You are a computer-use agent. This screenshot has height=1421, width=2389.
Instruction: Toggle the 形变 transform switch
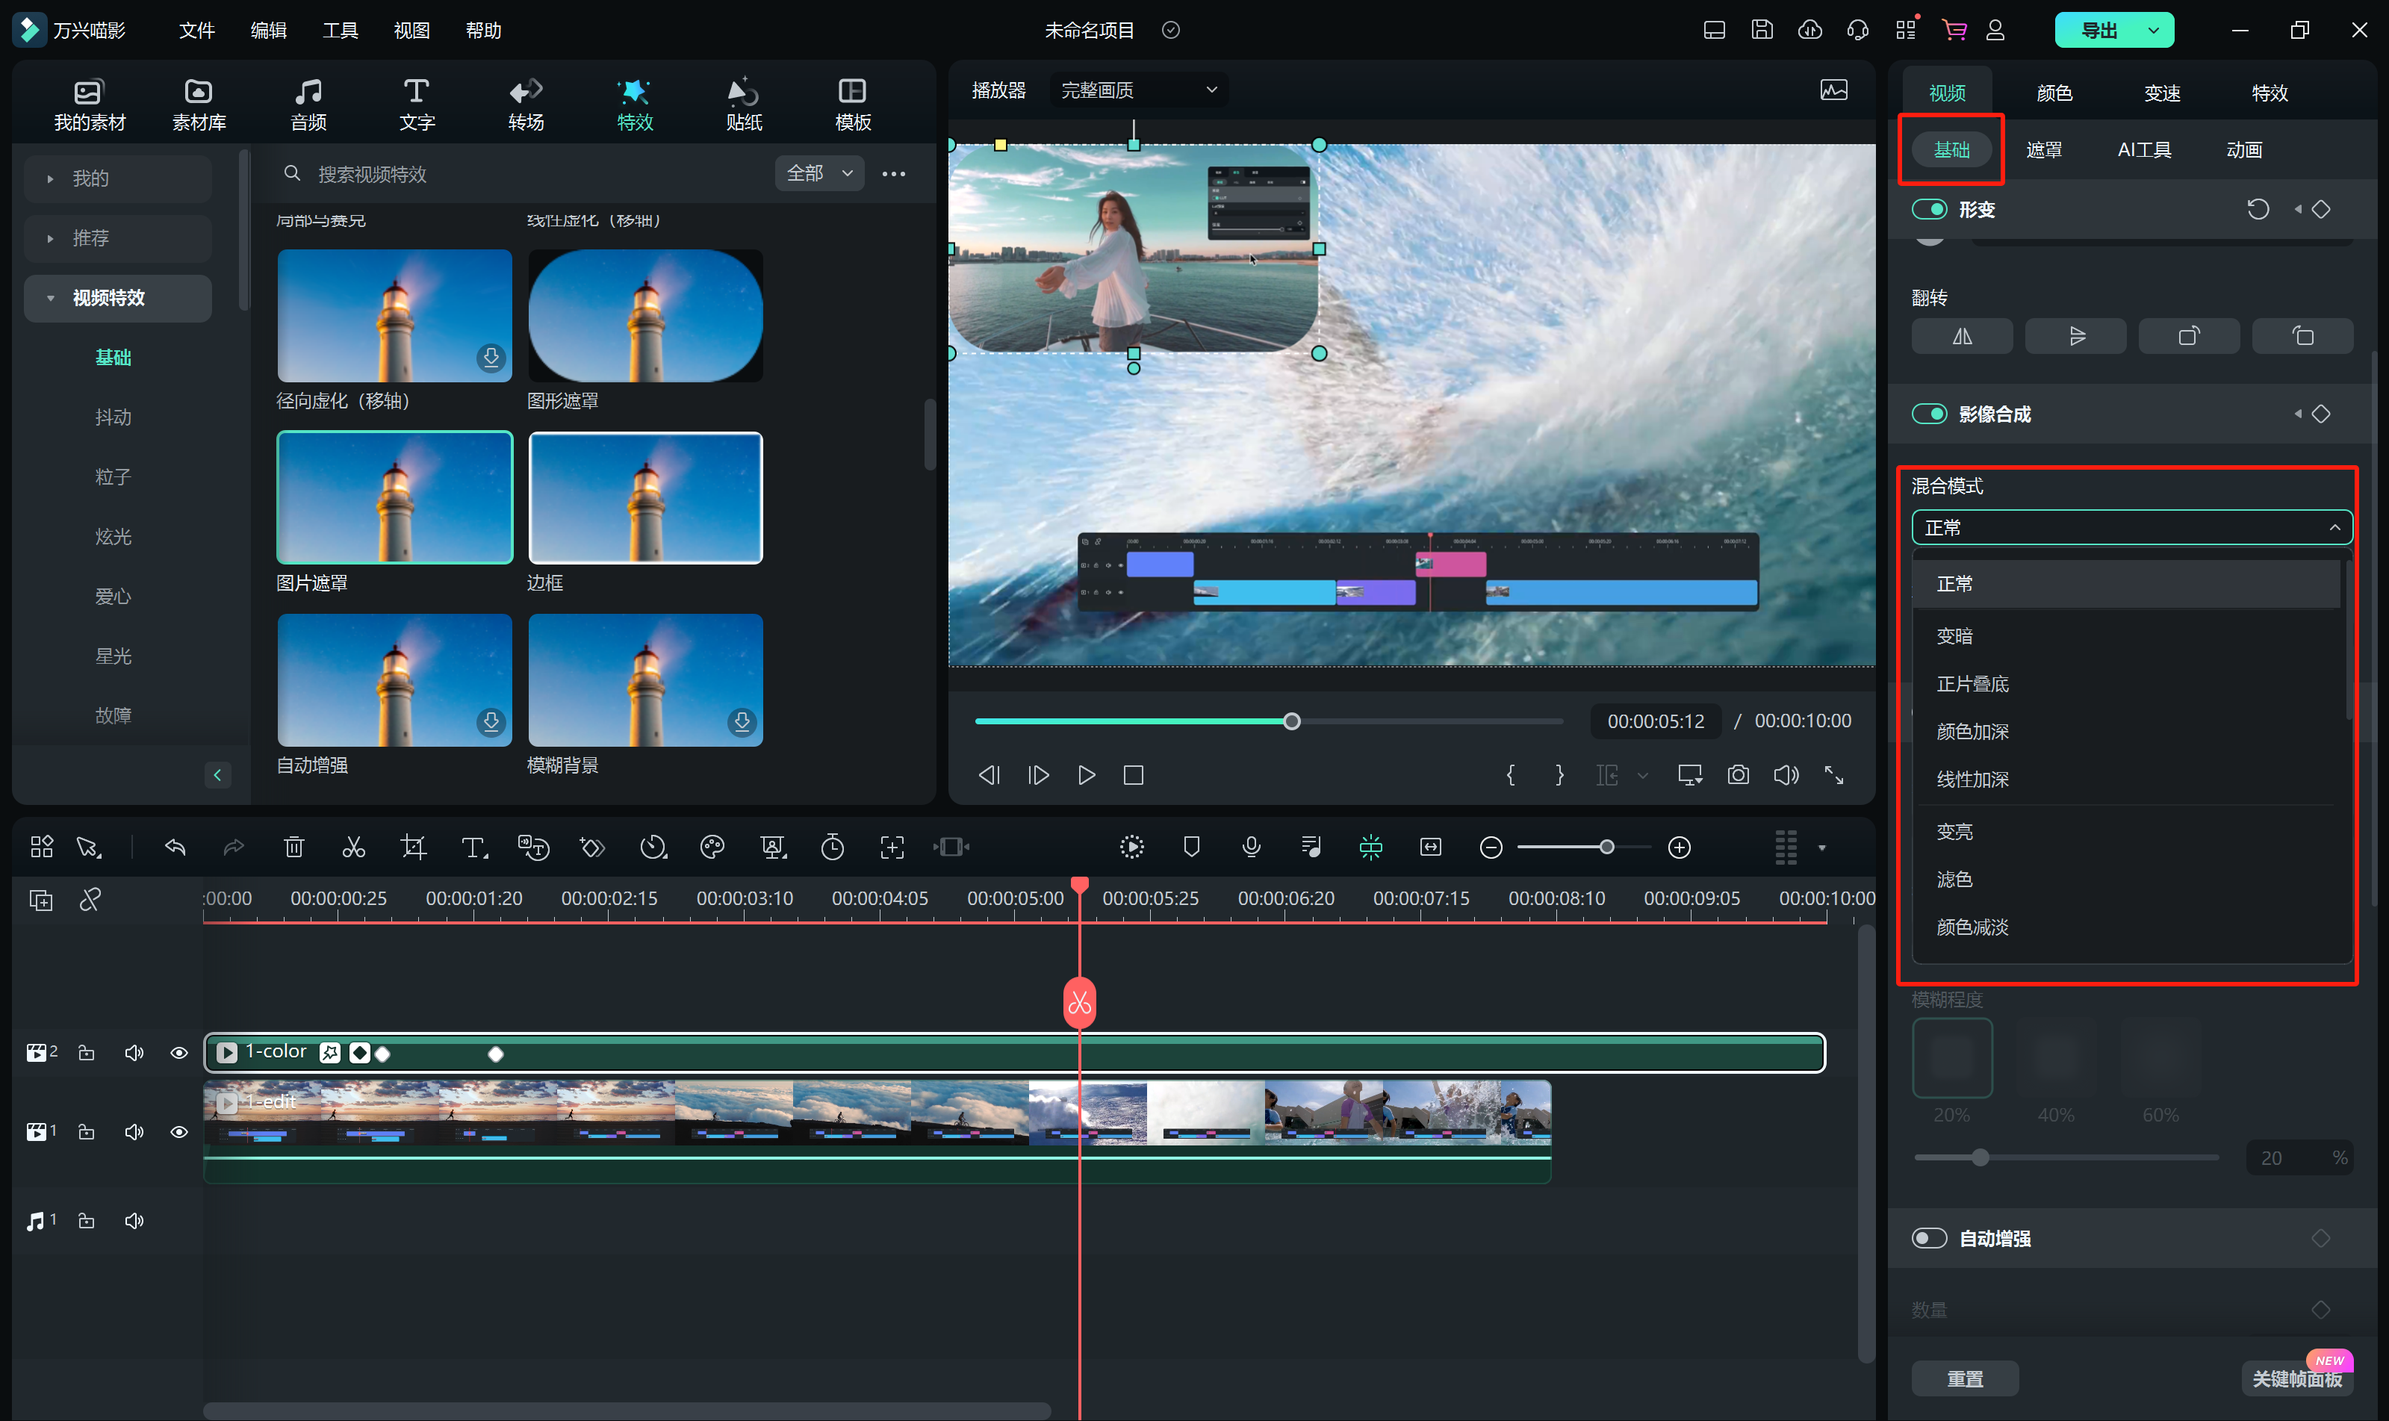click(x=1930, y=210)
